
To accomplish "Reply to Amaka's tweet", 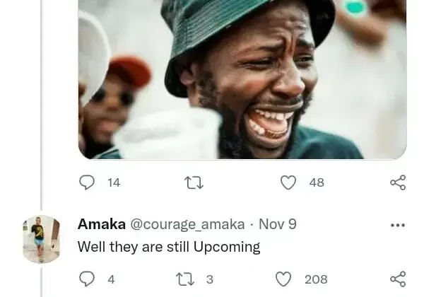I will click(87, 279).
